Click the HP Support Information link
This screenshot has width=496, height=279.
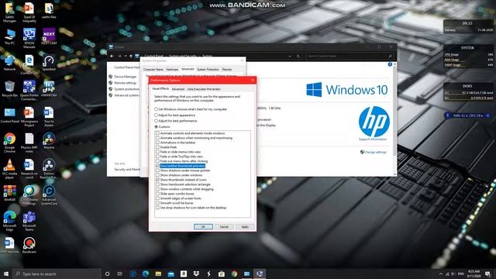coord(373,139)
